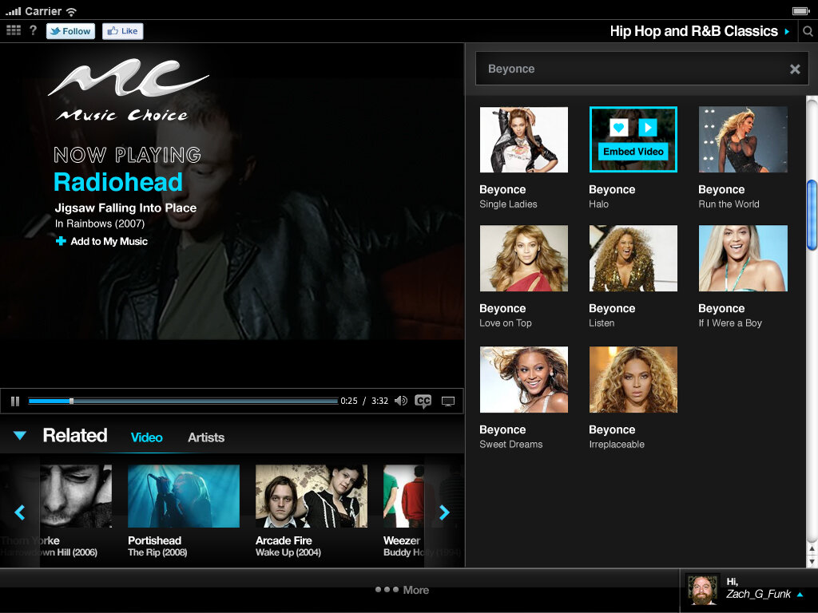Image resolution: width=818 pixels, height=613 pixels.
Task: Open the Weezer Buddy Holly thumbnail
Action: [403, 496]
